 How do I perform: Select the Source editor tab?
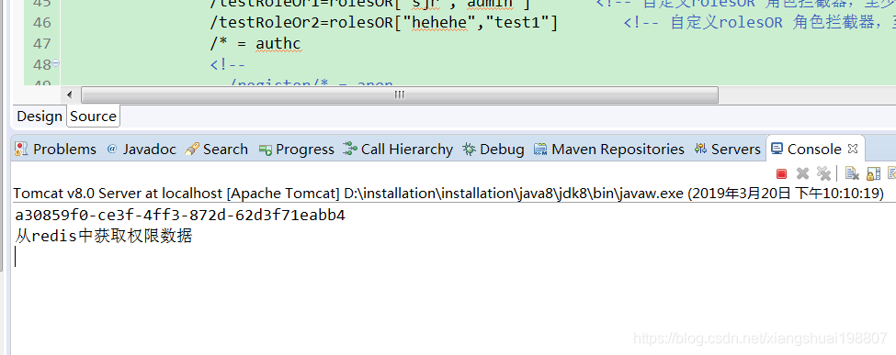pyautogui.click(x=93, y=116)
